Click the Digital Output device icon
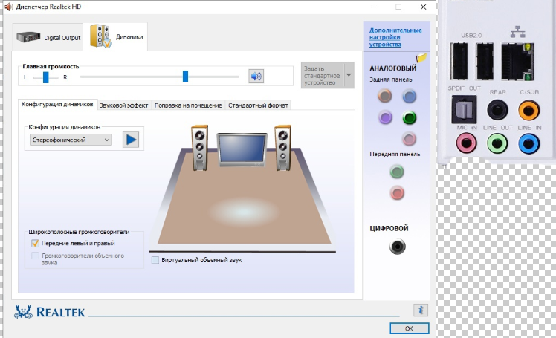Image resolution: width=556 pixels, height=338 pixels. click(x=28, y=36)
